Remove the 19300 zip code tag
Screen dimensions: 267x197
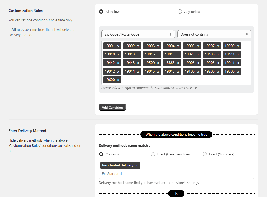point(238,71)
